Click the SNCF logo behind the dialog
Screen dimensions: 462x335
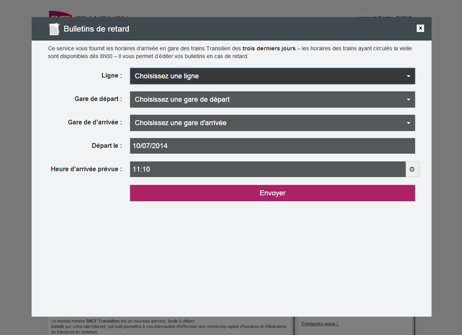pyautogui.click(x=60, y=14)
